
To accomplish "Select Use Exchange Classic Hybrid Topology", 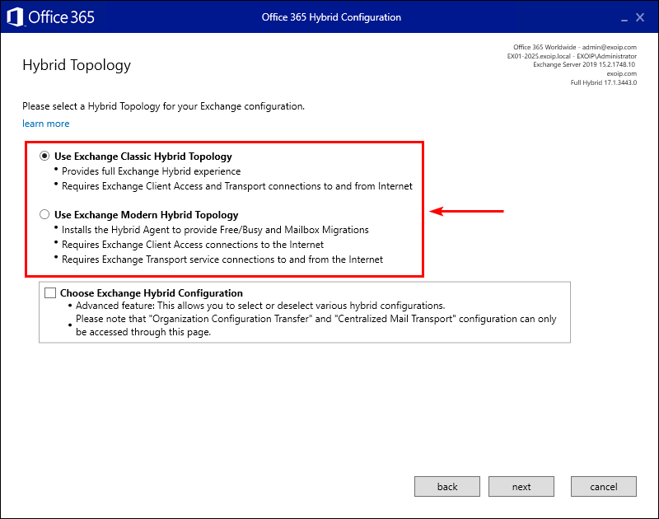I will point(44,156).
